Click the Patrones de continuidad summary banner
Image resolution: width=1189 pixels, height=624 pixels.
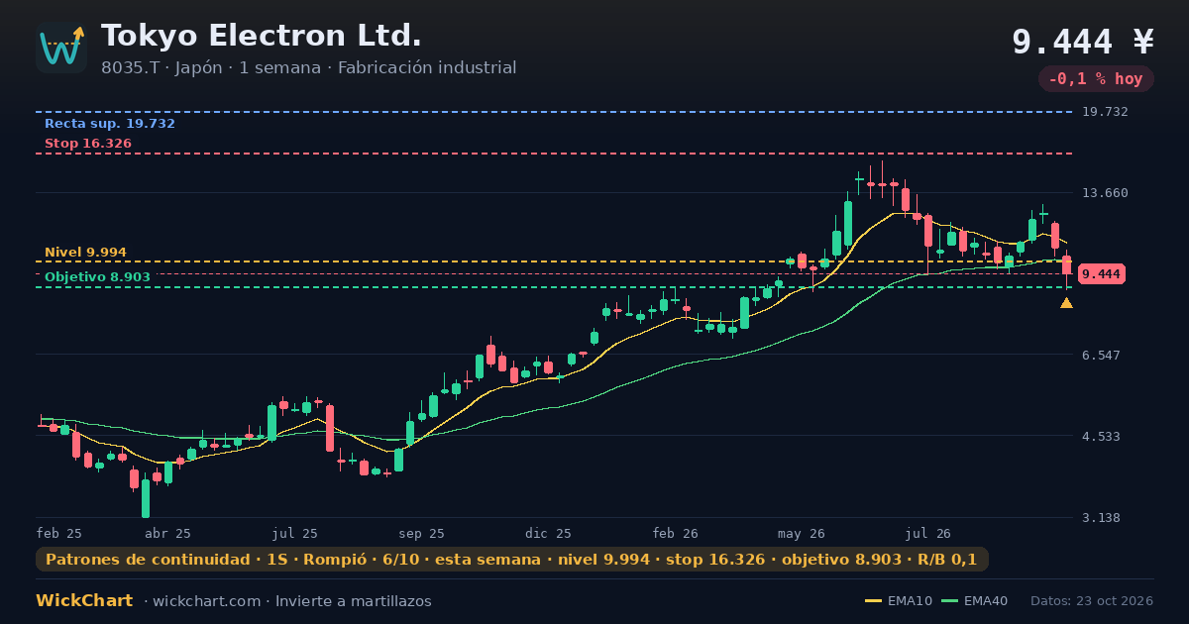(x=512, y=560)
